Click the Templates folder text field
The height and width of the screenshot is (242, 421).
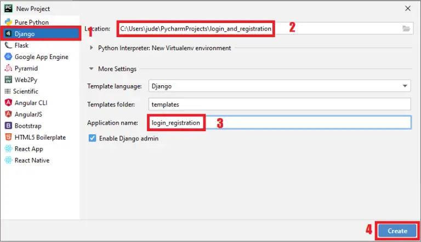pos(280,104)
